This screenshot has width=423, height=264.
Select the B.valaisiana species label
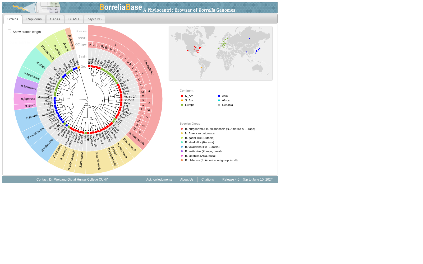click(47, 145)
